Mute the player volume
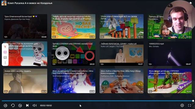Image resolution: width=195 pixels, height=109 pixels. point(34,105)
